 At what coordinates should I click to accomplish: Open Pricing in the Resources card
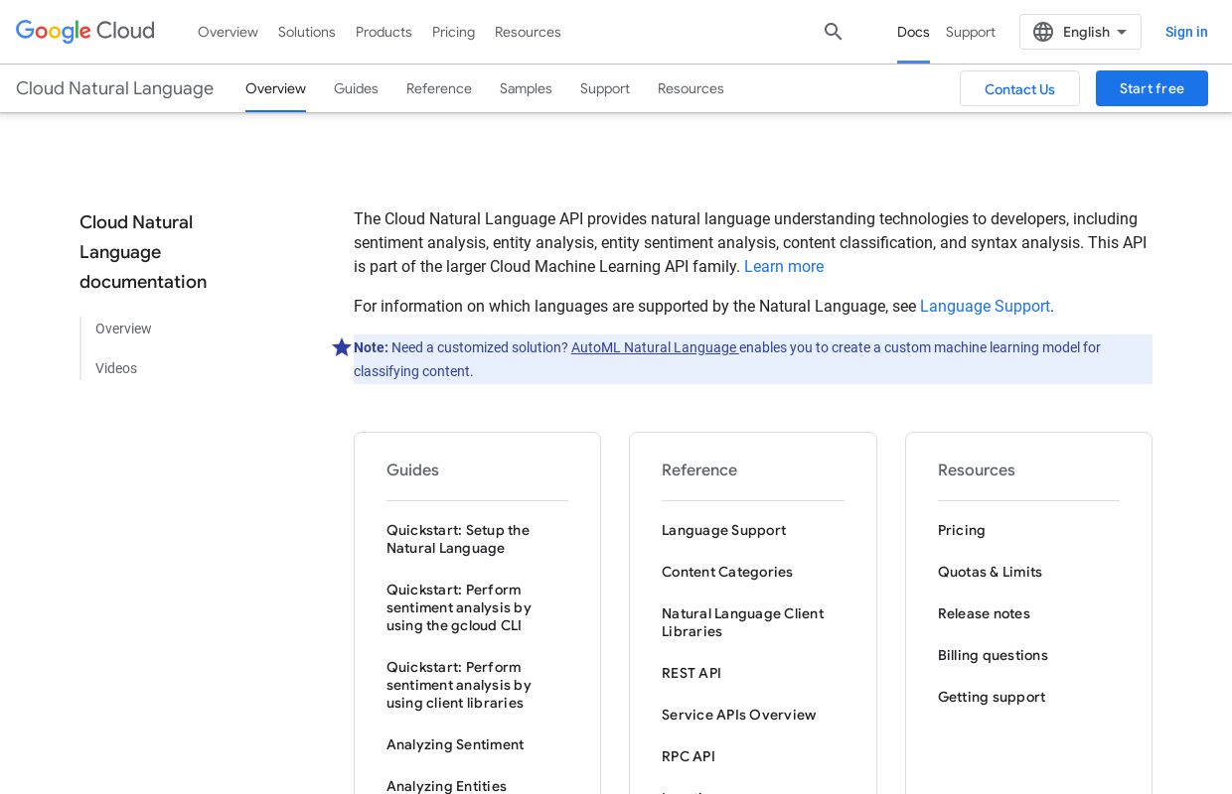pos(962,530)
